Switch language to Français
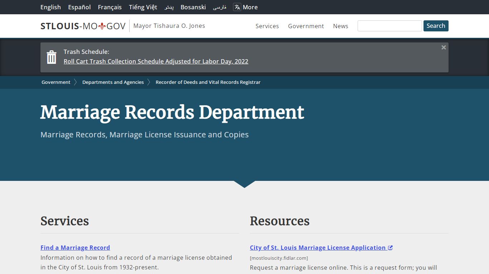This screenshot has height=274, width=489. click(x=110, y=7)
